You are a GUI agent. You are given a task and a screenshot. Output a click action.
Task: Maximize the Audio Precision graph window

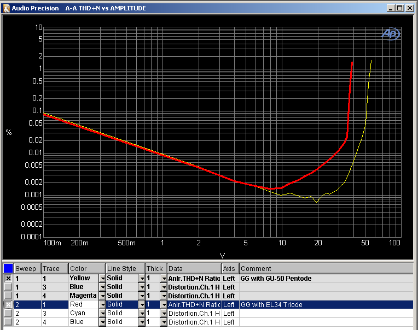click(400, 8)
